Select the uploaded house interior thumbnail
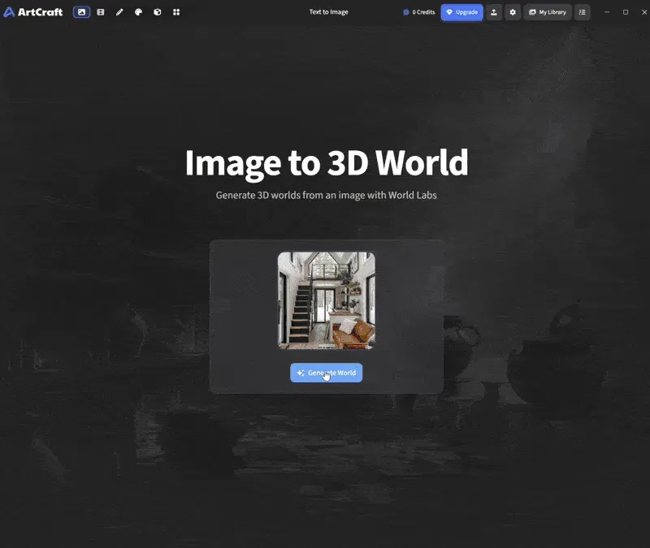This screenshot has height=548, width=650. tap(327, 300)
